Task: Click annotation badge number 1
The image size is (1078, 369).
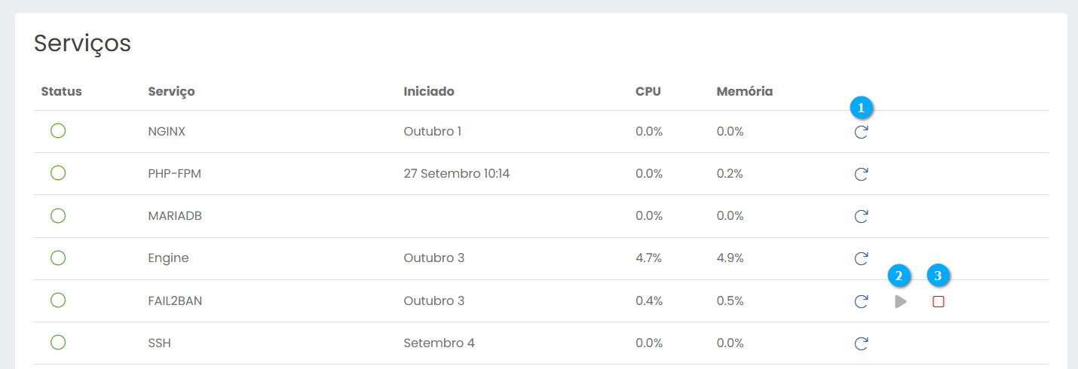Action: click(x=861, y=108)
